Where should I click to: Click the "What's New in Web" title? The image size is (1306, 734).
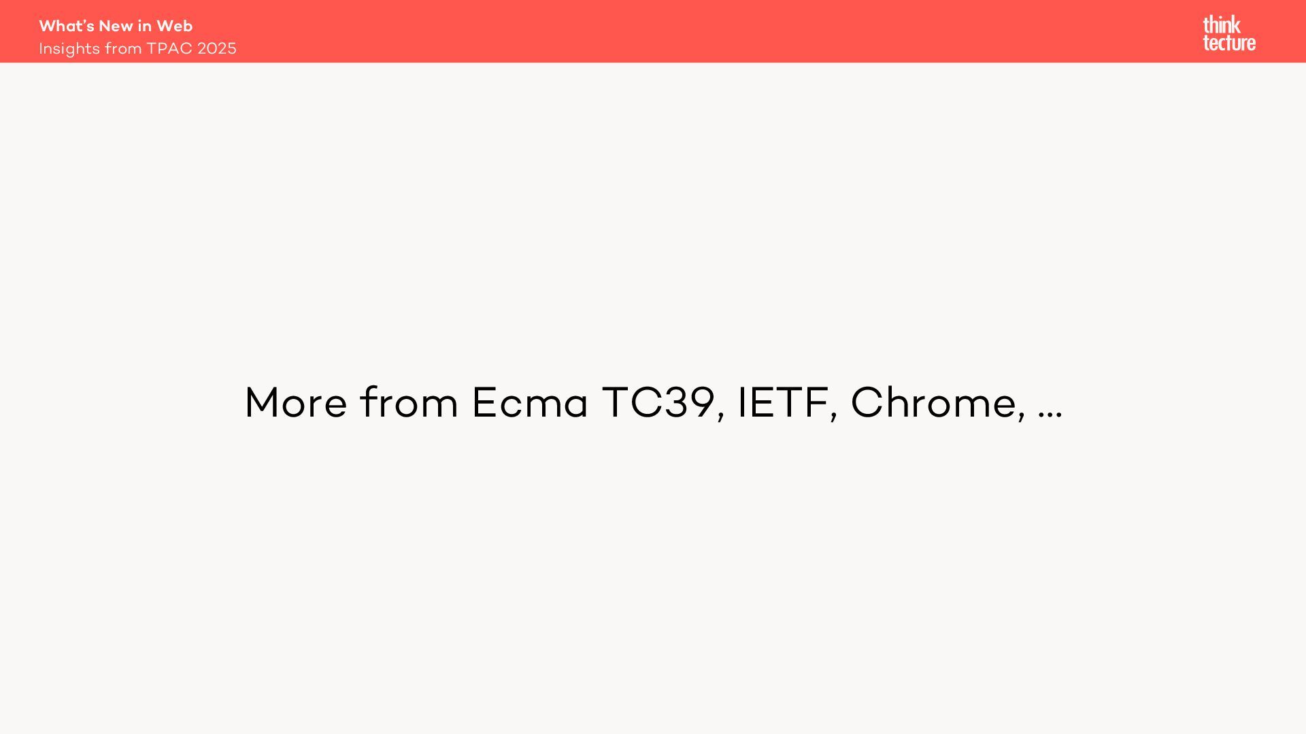116,26
